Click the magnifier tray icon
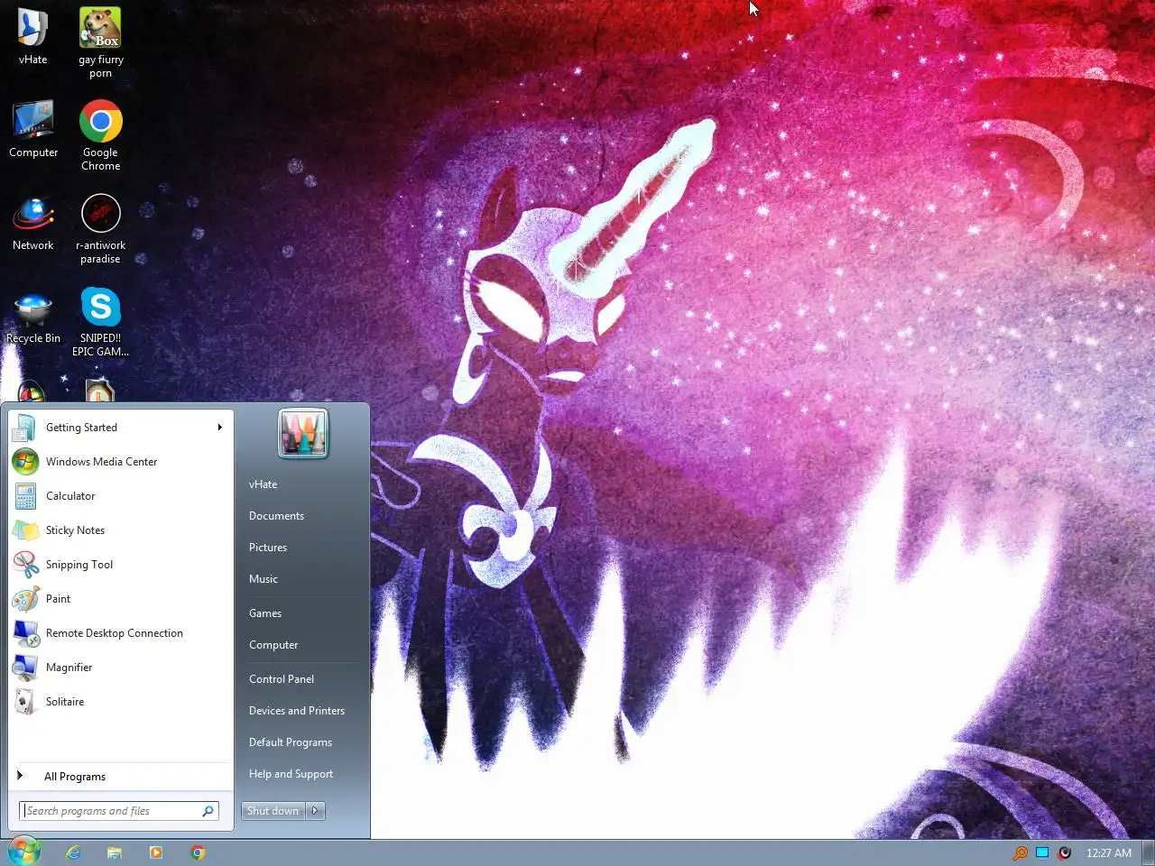The image size is (1155, 866). (1021, 852)
